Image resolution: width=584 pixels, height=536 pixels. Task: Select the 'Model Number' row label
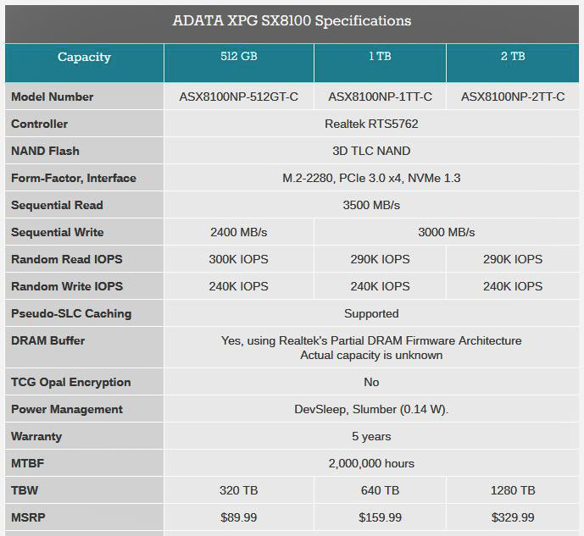point(53,97)
